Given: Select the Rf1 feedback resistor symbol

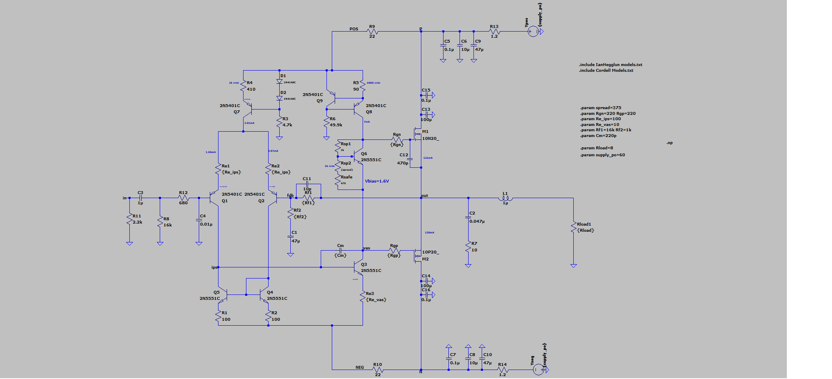Looking at the screenshot, I should pyautogui.click(x=308, y=198).
